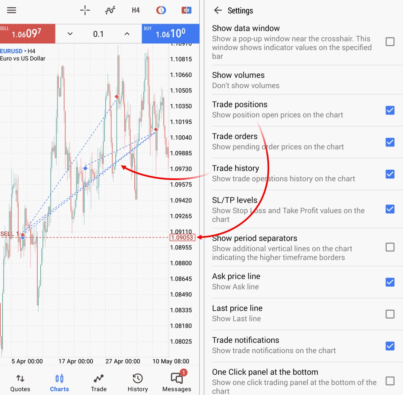Open the new order chat icon
The height and width of the screenshot is (395, 403).
pyautogui.click(x=186, y=10)
